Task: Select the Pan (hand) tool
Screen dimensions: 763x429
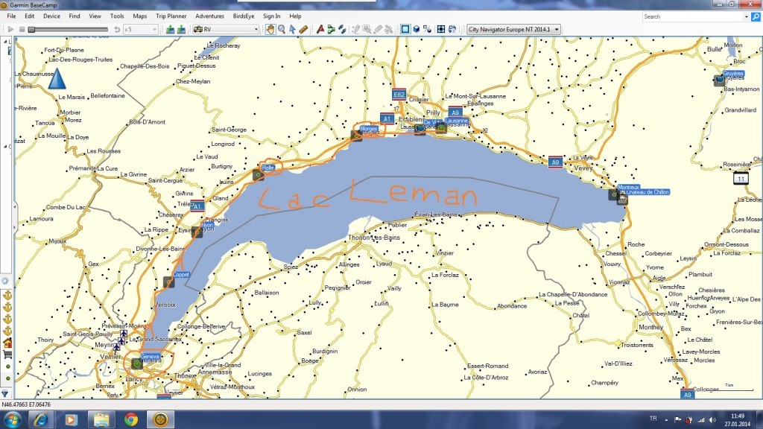Action: (x=270, y=29)
